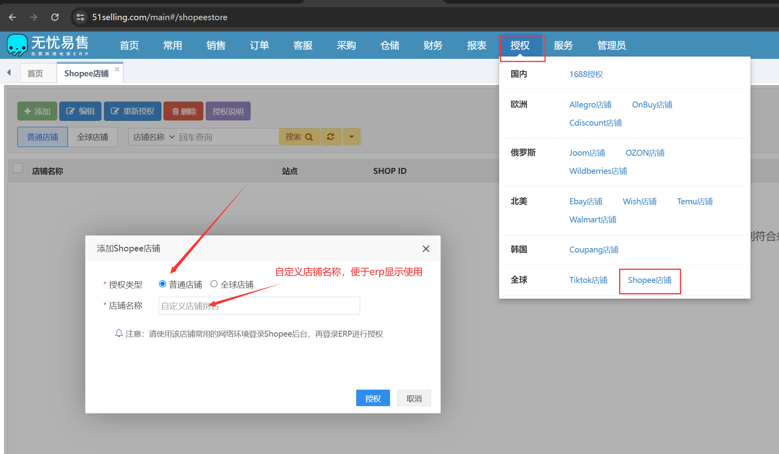Screen dimensions: 779x454
Task: Switch to the 普通店铺 filter tab
Action: (x=43, y=137)
